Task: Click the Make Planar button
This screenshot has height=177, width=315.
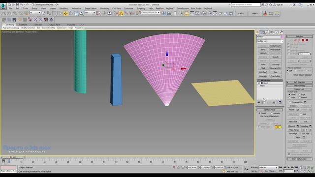Action: [x=294, y=130]
